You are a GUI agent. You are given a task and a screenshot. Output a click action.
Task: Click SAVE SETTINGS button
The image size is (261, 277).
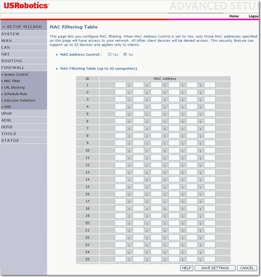point(215,268)
